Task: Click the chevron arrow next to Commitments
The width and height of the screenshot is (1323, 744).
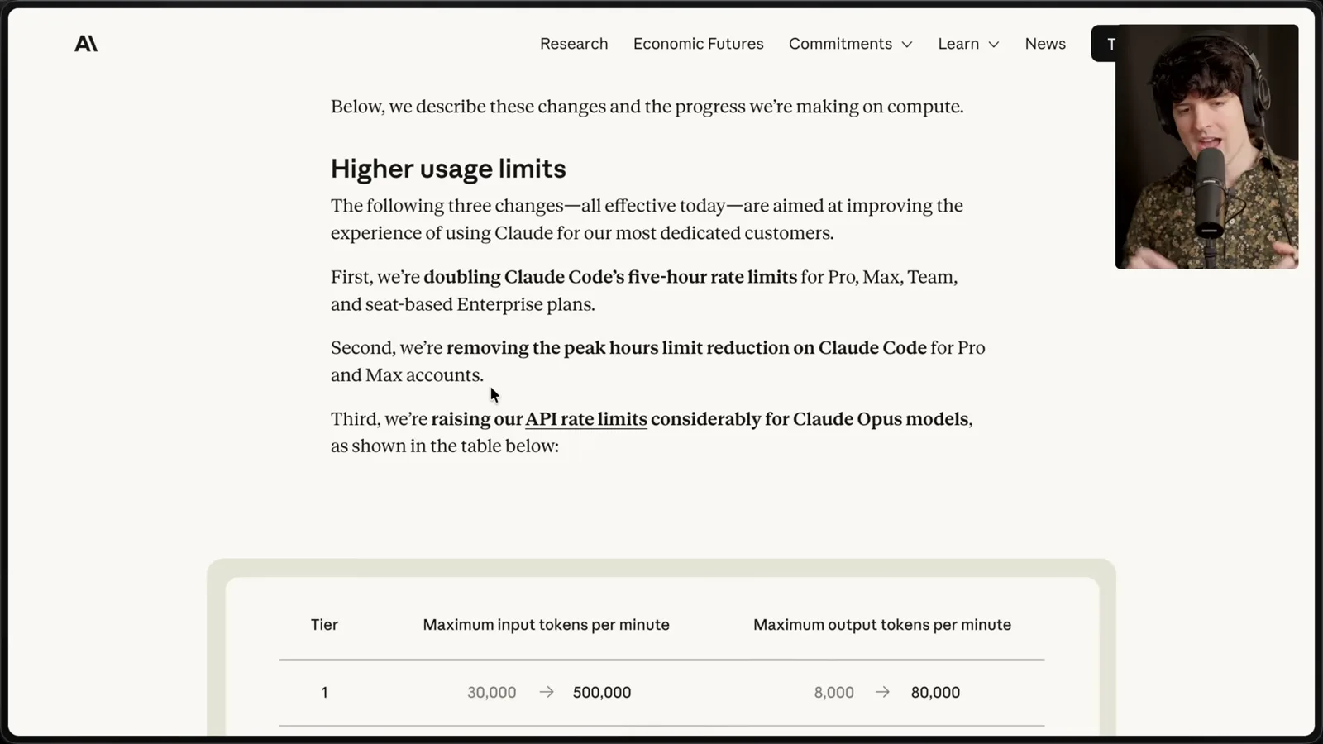Action: (x=907, y=45)
